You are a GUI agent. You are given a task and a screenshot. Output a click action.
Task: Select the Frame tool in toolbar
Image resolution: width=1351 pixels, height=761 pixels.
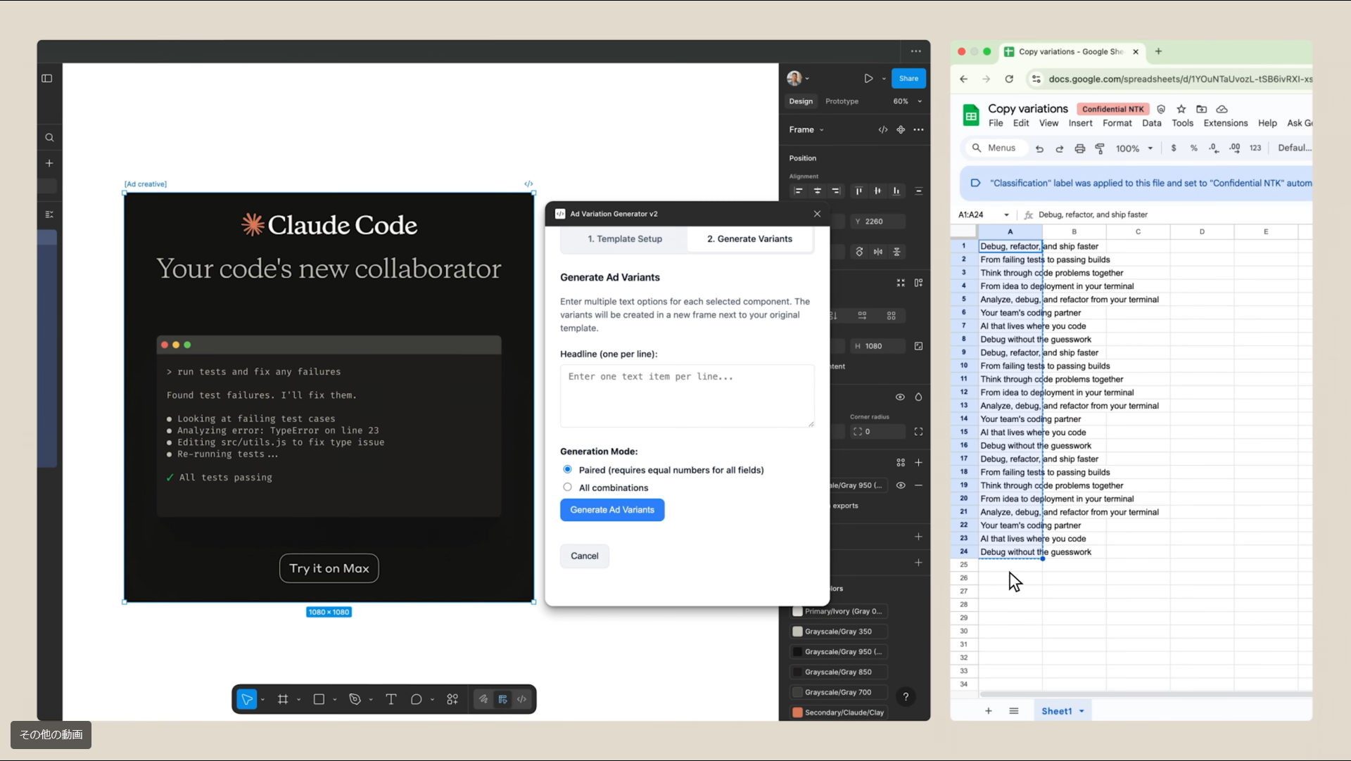[283, 699]
